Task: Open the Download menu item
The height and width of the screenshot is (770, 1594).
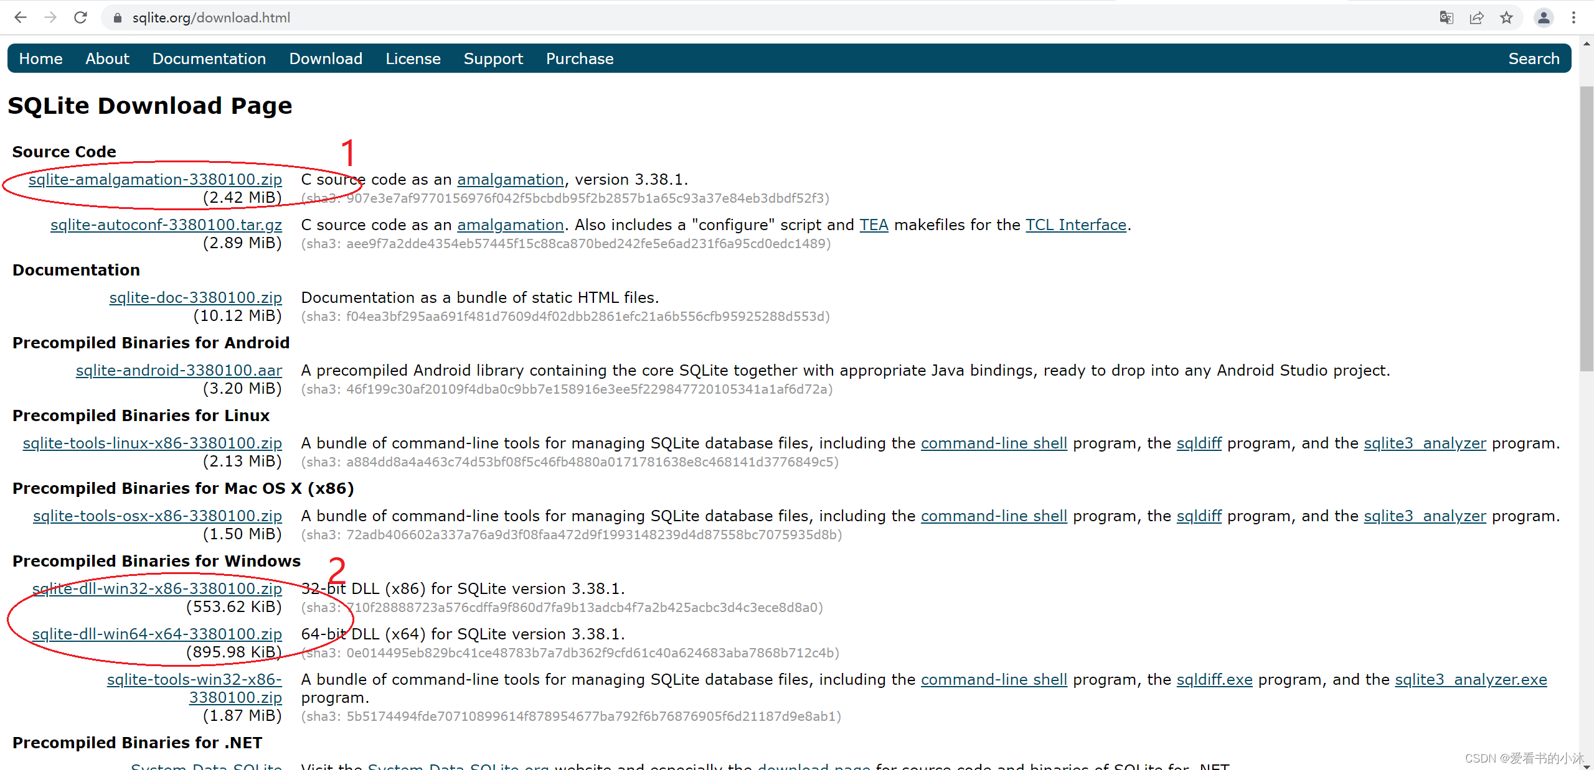Action: pyautogui.click(x=326, y=58)
